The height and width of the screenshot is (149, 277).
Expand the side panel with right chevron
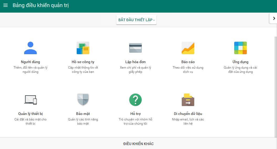[274, 18]
